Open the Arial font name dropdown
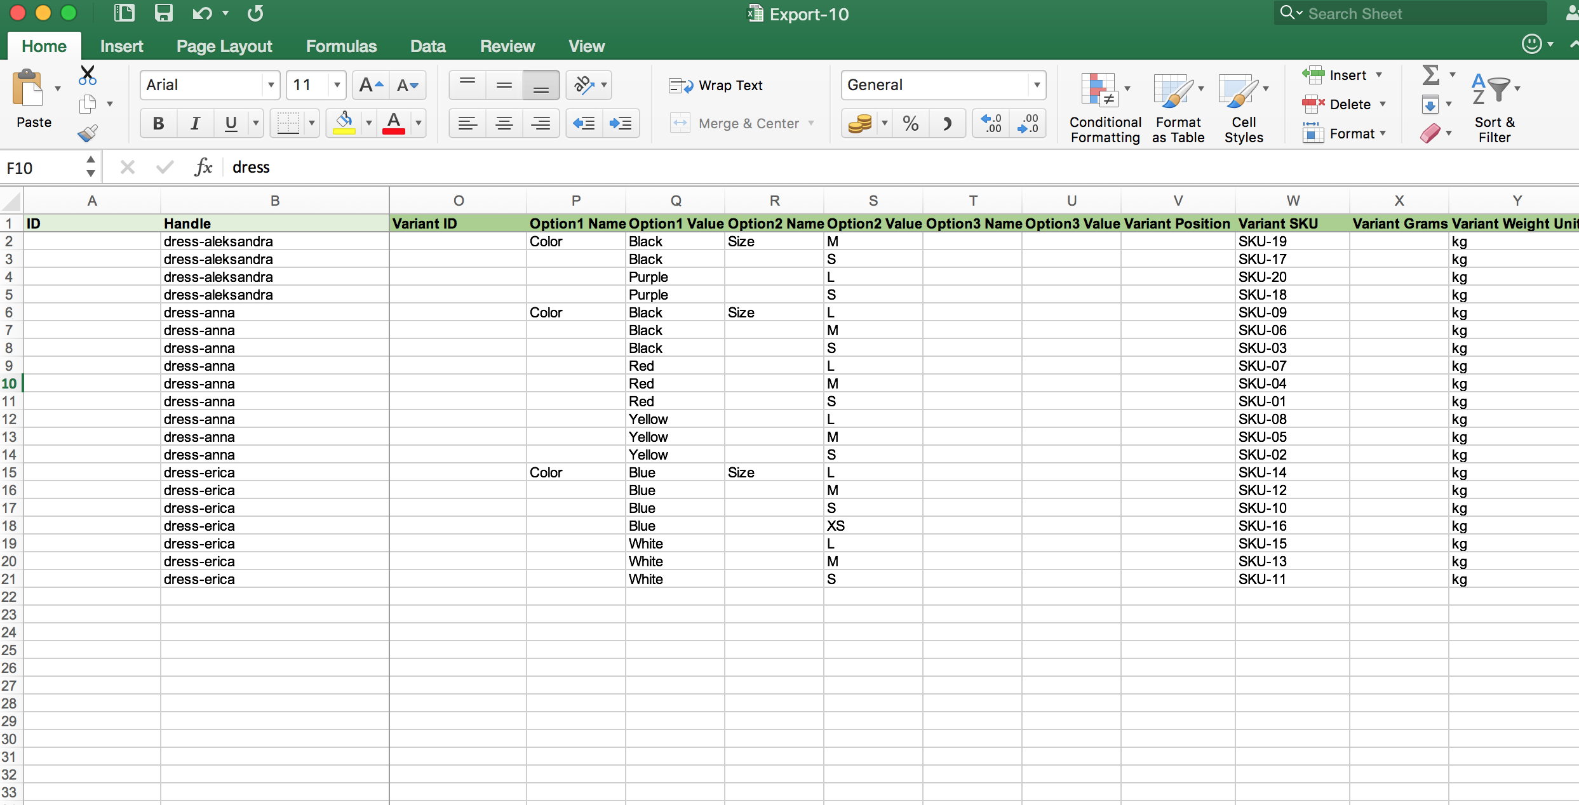Screen dimensions: 1579x805 click(x=271, y=85)
